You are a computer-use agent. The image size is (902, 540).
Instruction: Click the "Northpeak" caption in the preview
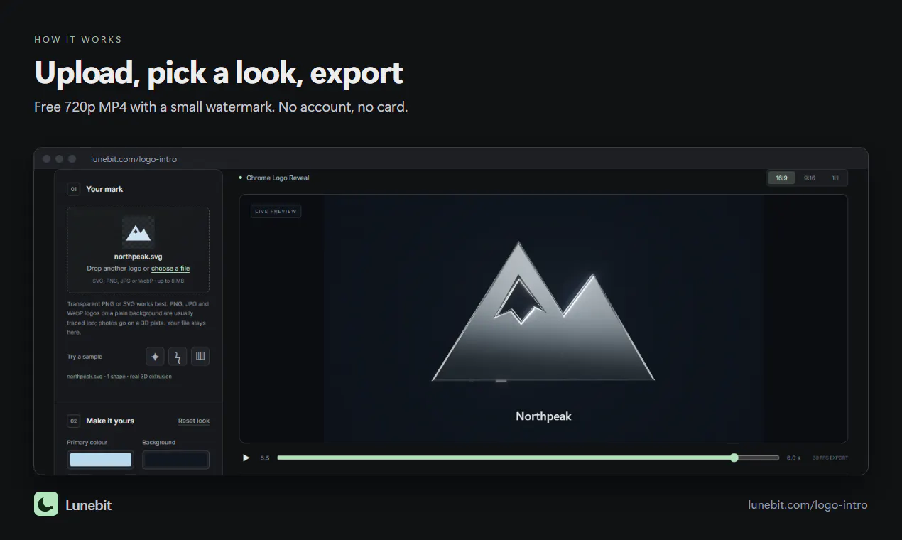point(543,416)
